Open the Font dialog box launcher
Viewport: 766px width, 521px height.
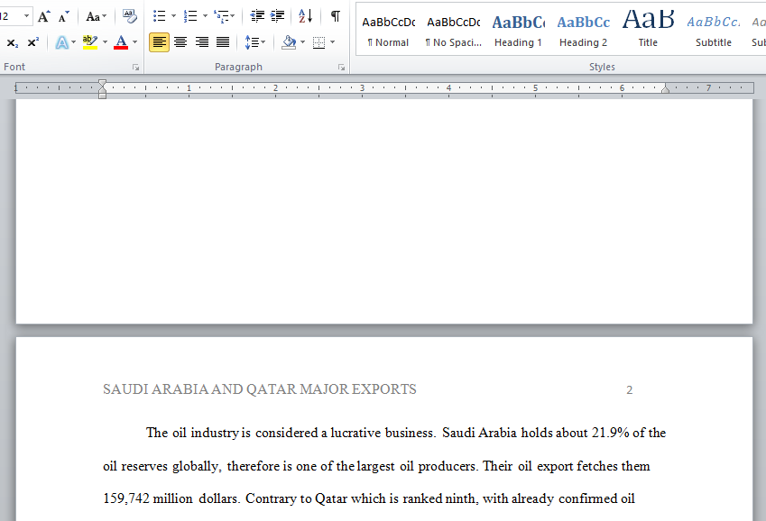(x=136, y=68)
